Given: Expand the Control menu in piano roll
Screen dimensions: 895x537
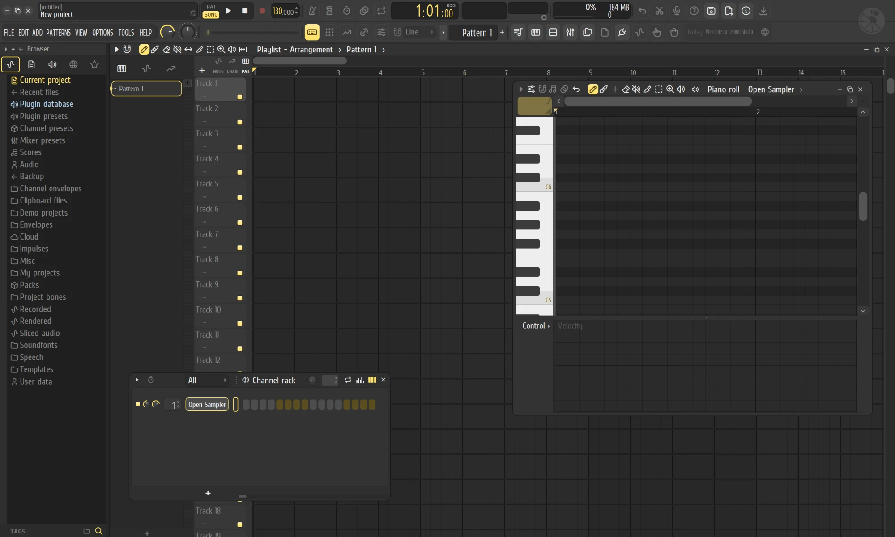Looking at the screenshot, I should [x=536, y=326].
